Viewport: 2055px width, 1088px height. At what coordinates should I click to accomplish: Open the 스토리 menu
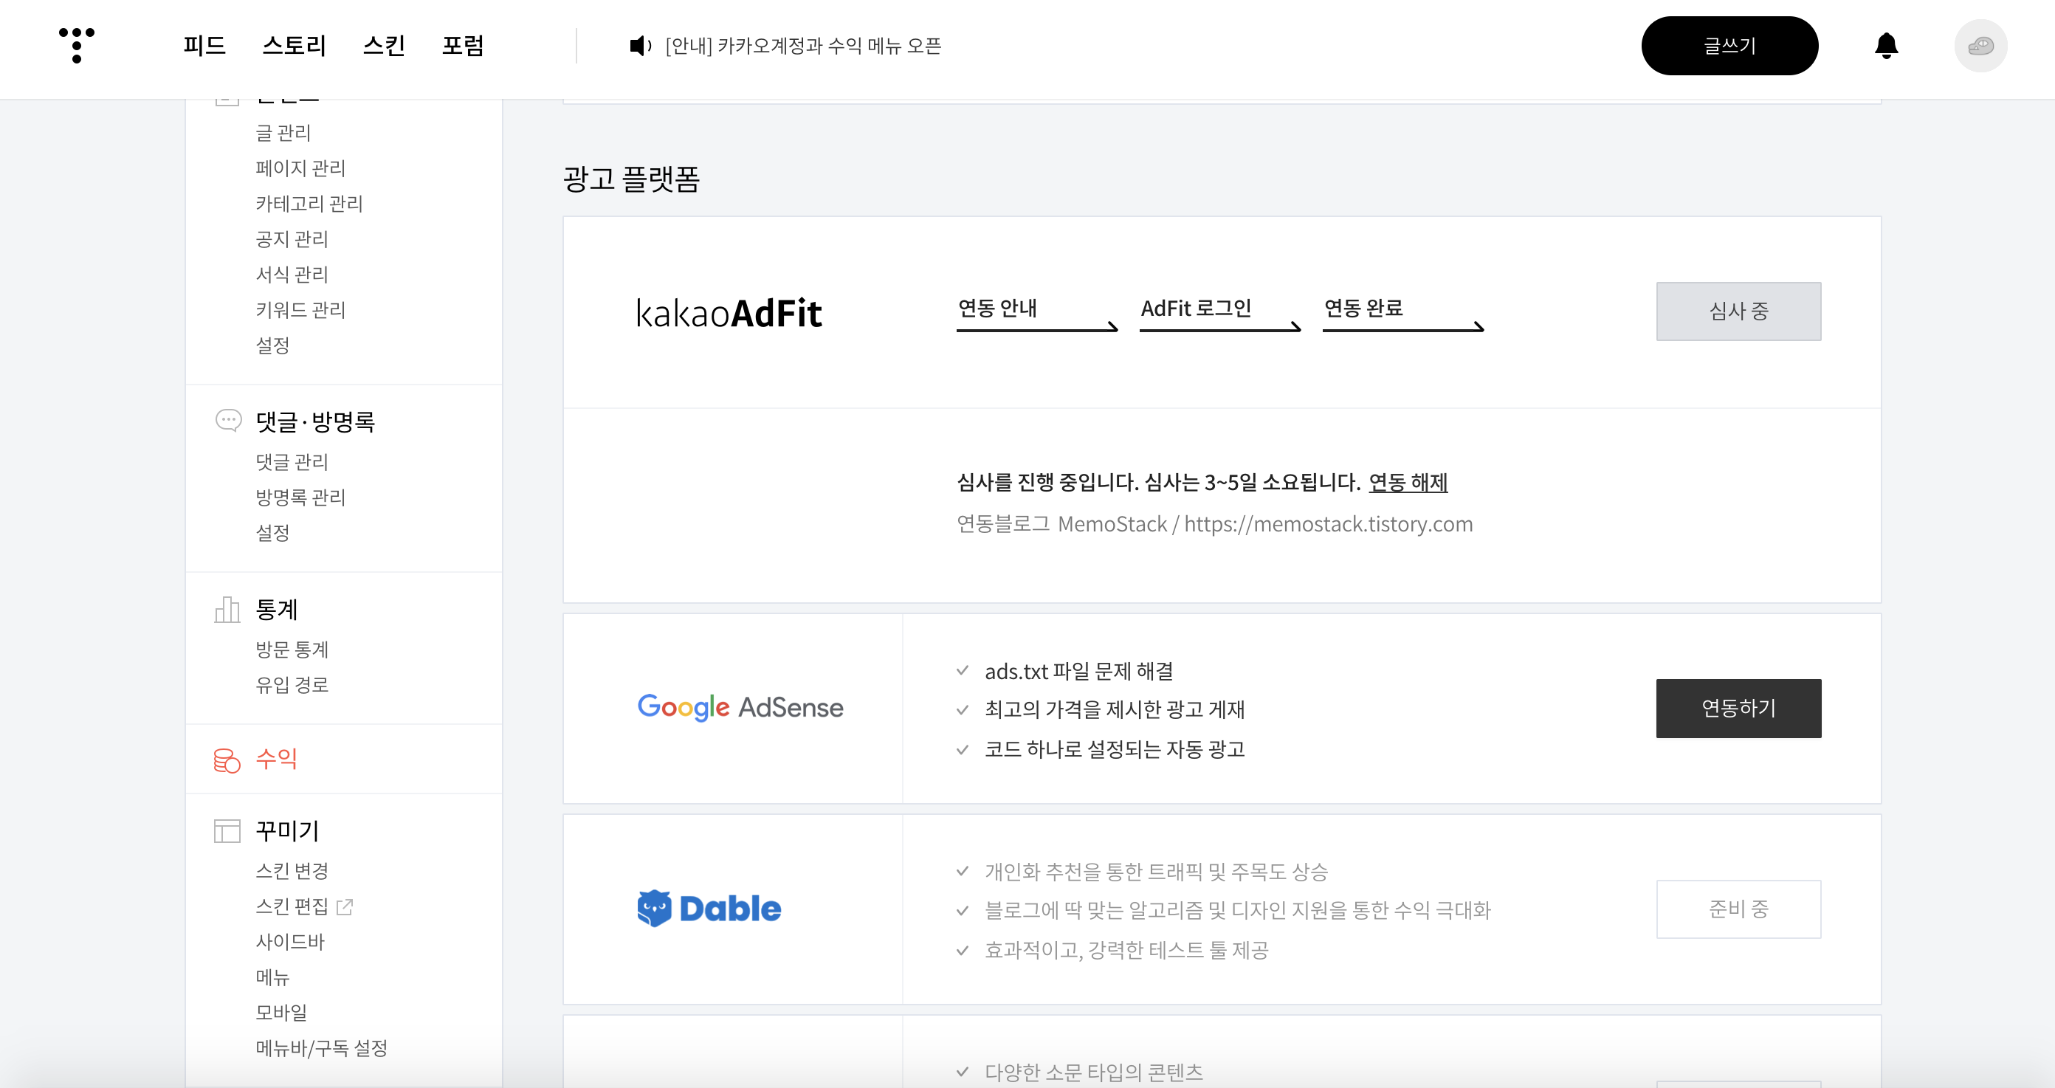[295, 46]
